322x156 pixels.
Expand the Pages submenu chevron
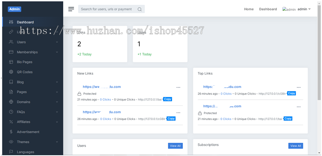click(x=57, y=92)
